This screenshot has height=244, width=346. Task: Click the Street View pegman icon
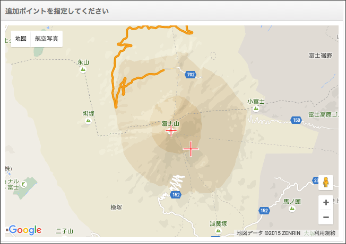[x=326, y=183]
